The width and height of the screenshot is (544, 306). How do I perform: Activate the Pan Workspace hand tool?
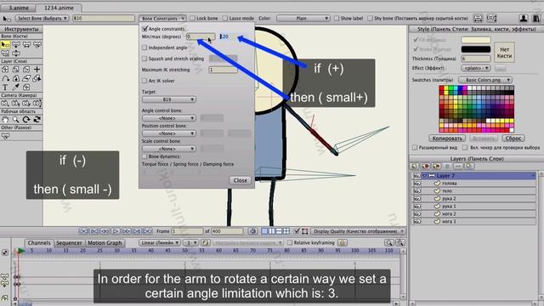tap(5, 120)
